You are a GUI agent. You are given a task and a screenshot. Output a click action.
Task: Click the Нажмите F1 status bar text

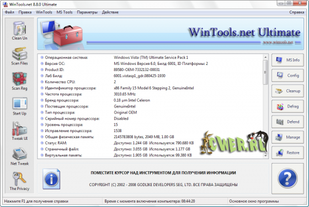36,201
